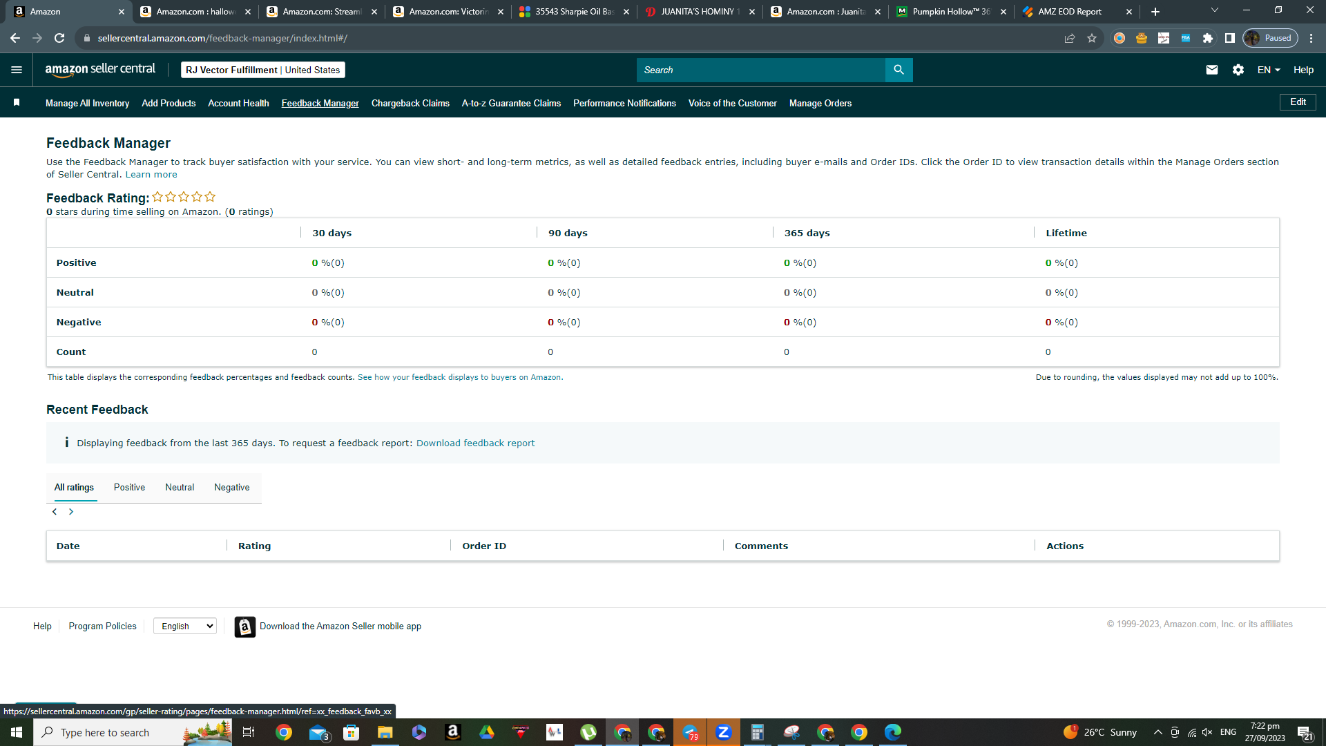Image resolution: width=1326 pixels, height=746 pixels.
Task: Open Manage All Inventory
Action: pyautogui.click(x=87, y=103)
